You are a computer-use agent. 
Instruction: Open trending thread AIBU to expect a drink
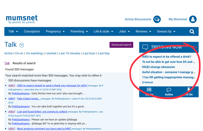pos(166,57)
